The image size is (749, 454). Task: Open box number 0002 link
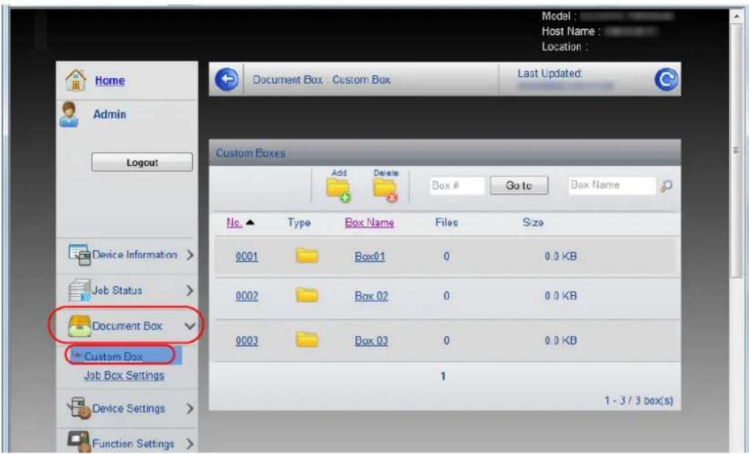246,296
